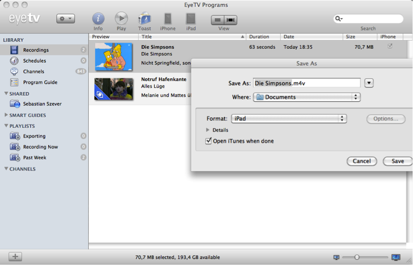Switch to list view mode
The width and height of the screenshot is (413, 265).
coord(218,20)
